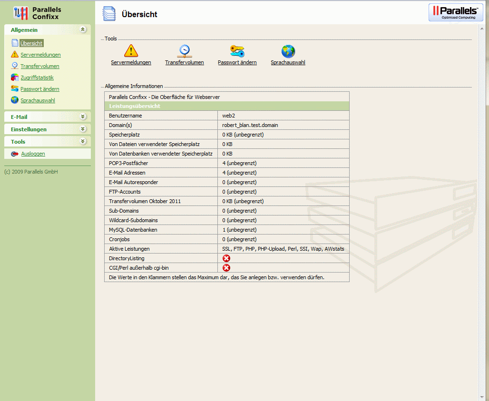Viewport: 489px width, 401px height.
Task: Go to Passwort ändern in the sidebar
Action: [x=39, y=89]
